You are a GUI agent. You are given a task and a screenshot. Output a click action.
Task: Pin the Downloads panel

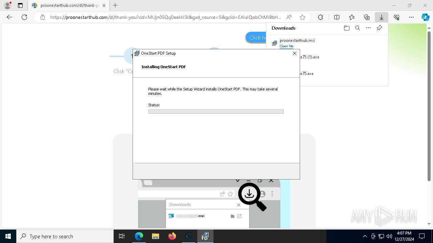click(379, 28)
